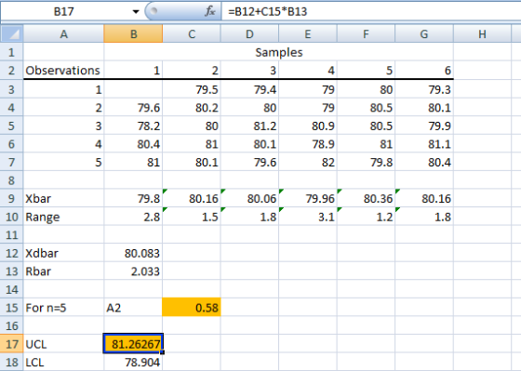Select column E header
This screenshot has width=521, height=371.
tap(308, 33)
